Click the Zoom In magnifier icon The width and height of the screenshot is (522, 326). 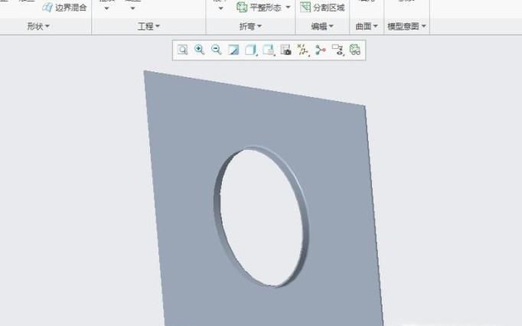(x=200, y=50)
